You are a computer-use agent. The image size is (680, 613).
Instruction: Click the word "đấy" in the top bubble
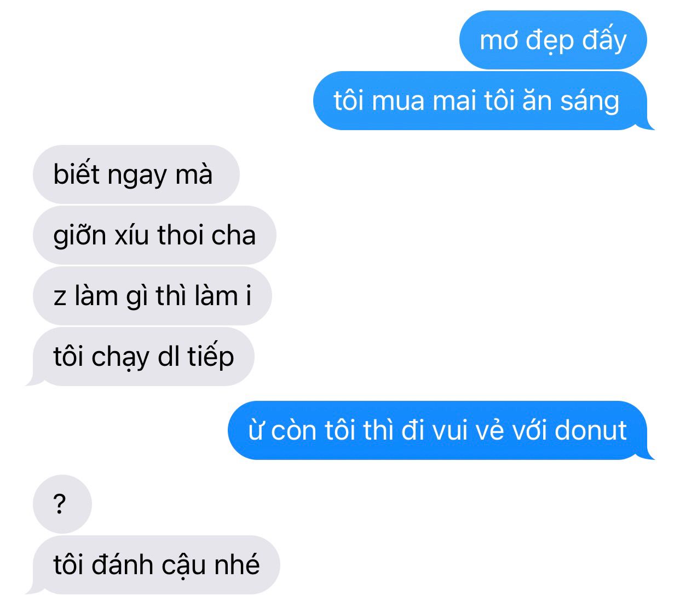pyautogui.click(x=604, y=39)
